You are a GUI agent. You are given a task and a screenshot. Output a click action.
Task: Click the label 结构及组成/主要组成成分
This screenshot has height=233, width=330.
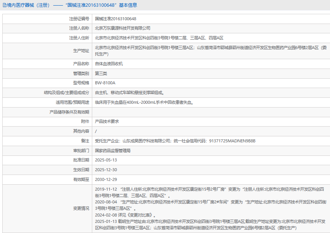pos(66,93)
